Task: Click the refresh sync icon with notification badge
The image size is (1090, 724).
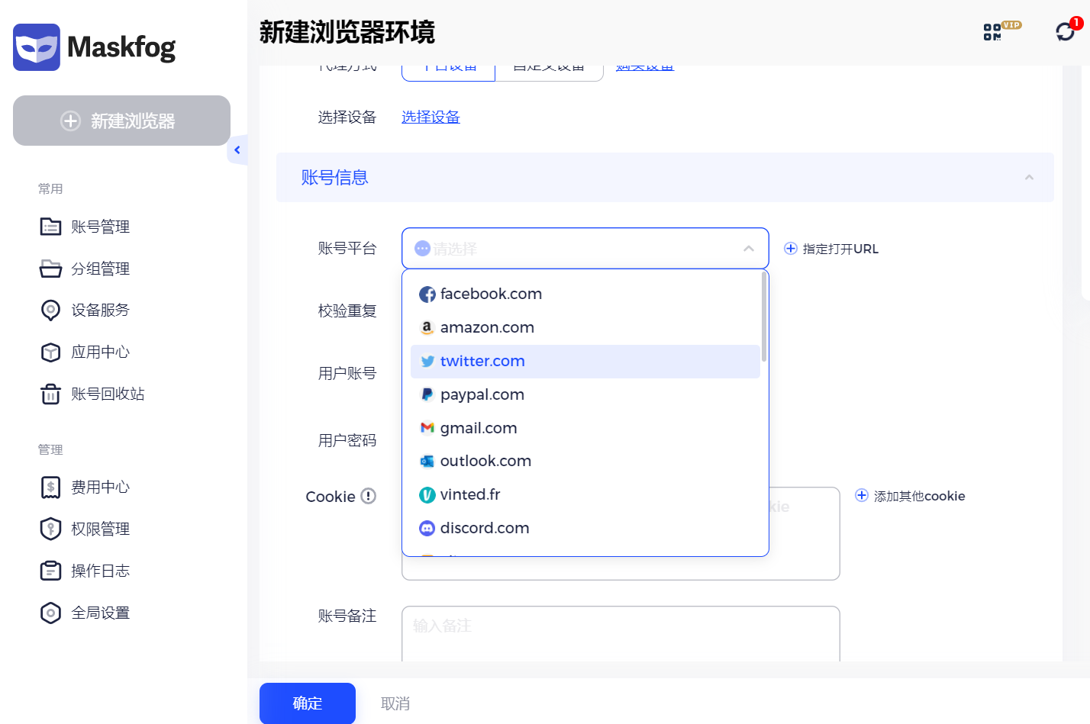Action: [x=1065, y=31]
